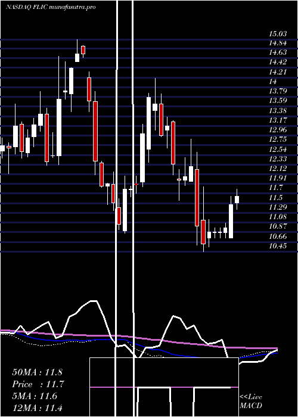
Task: Click the 50MA : 11.8 readout
Action: point(37,372)
